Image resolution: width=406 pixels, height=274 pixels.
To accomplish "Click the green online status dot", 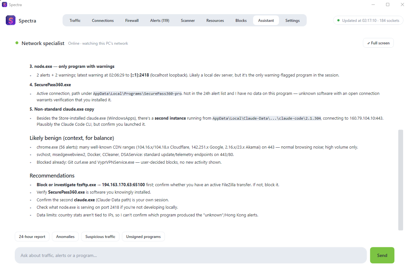I will [17, 43].
